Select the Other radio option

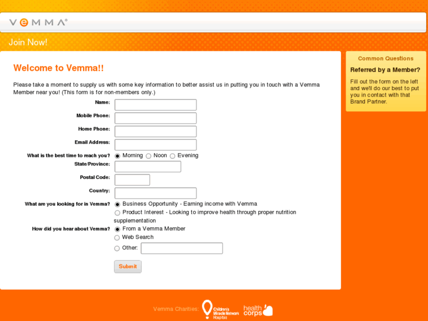click(x=117, y=249)
